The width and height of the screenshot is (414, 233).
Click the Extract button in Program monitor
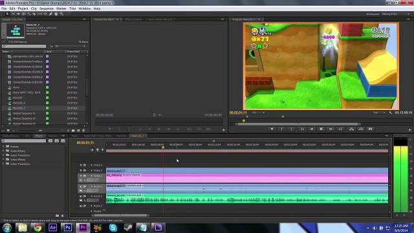(x=361, y=129)
